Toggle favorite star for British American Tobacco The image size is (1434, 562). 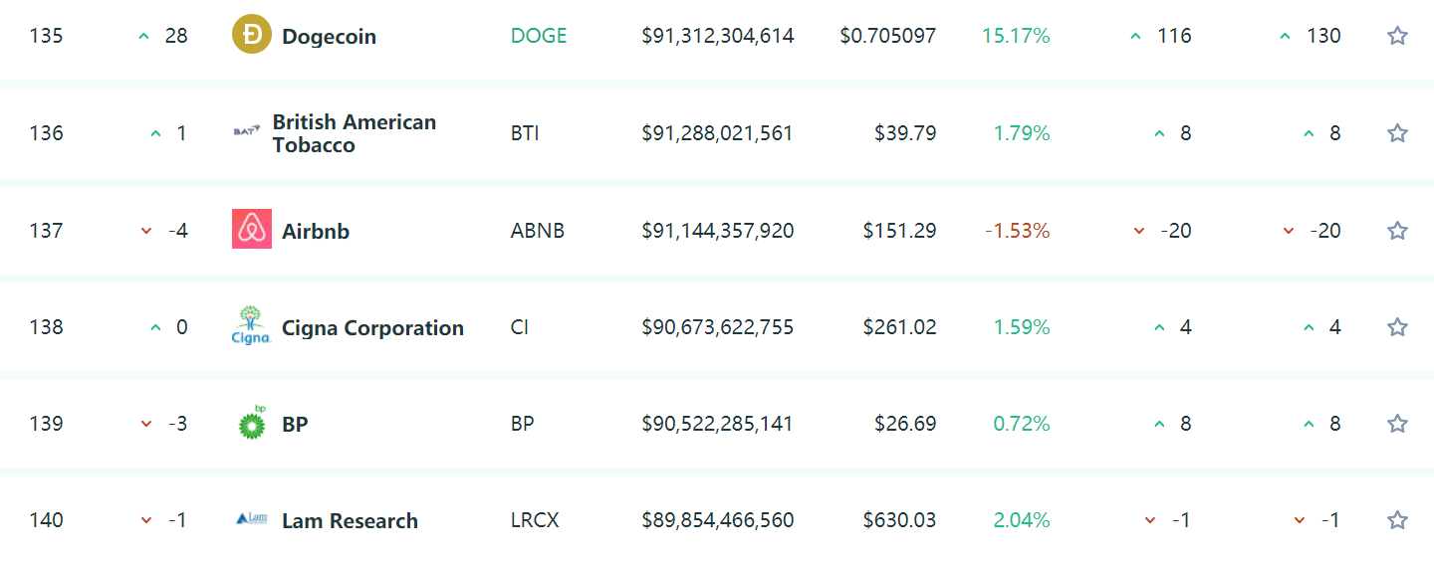point(1397,133)
